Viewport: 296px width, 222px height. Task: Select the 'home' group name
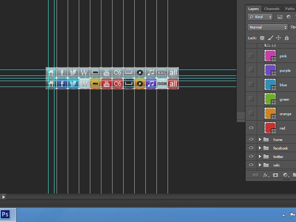coord(278,140)
